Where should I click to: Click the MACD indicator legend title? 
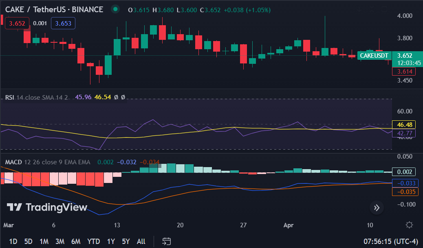point(13,162)
